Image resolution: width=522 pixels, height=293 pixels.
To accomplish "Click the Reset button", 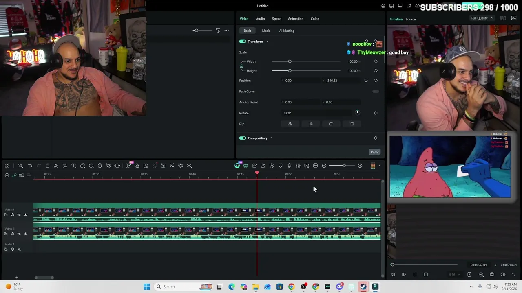I will coord(375,152).
